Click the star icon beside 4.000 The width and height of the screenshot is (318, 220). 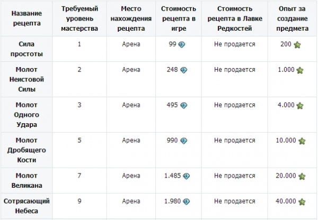coord(300,105)
